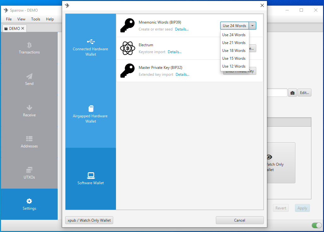Close the DEMO wallet tab
Image resolution: width=324 pixels, height=232 pixels.
pyautogui.click(x=23, y=28)
